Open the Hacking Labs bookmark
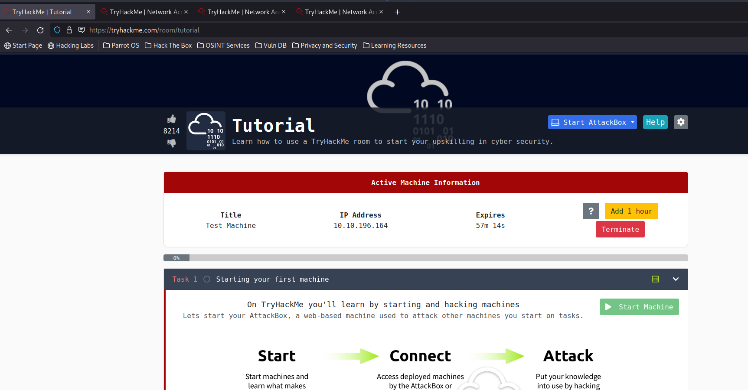 (71, 45)
